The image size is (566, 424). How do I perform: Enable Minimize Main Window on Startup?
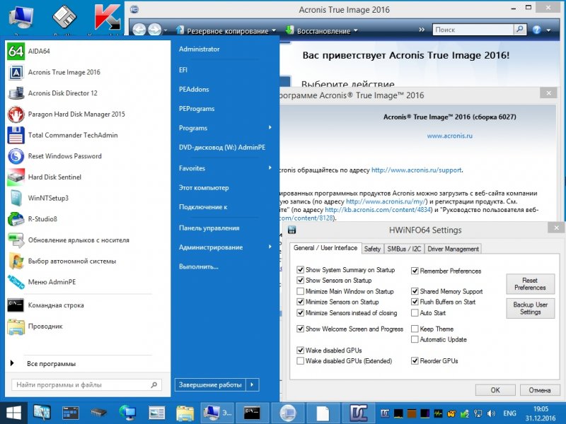click(x=300, y=291)
